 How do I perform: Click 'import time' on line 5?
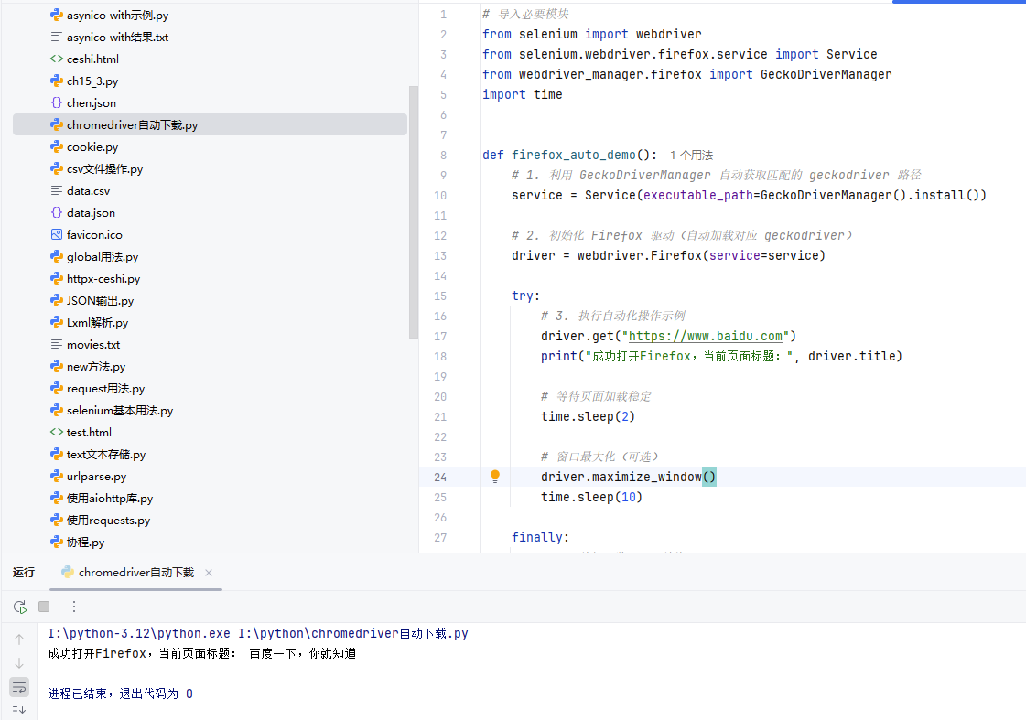tap(523, 95)
